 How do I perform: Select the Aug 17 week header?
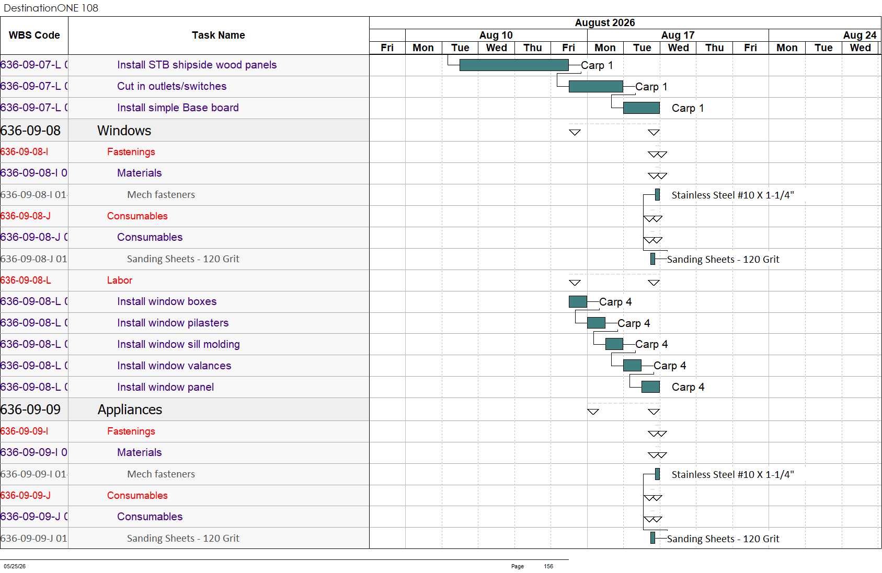click(678, 35)
